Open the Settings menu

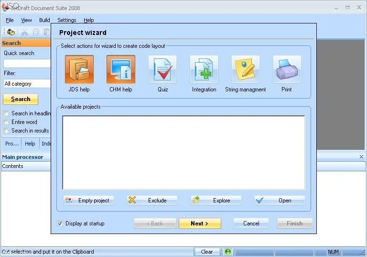tap(67, 20)
